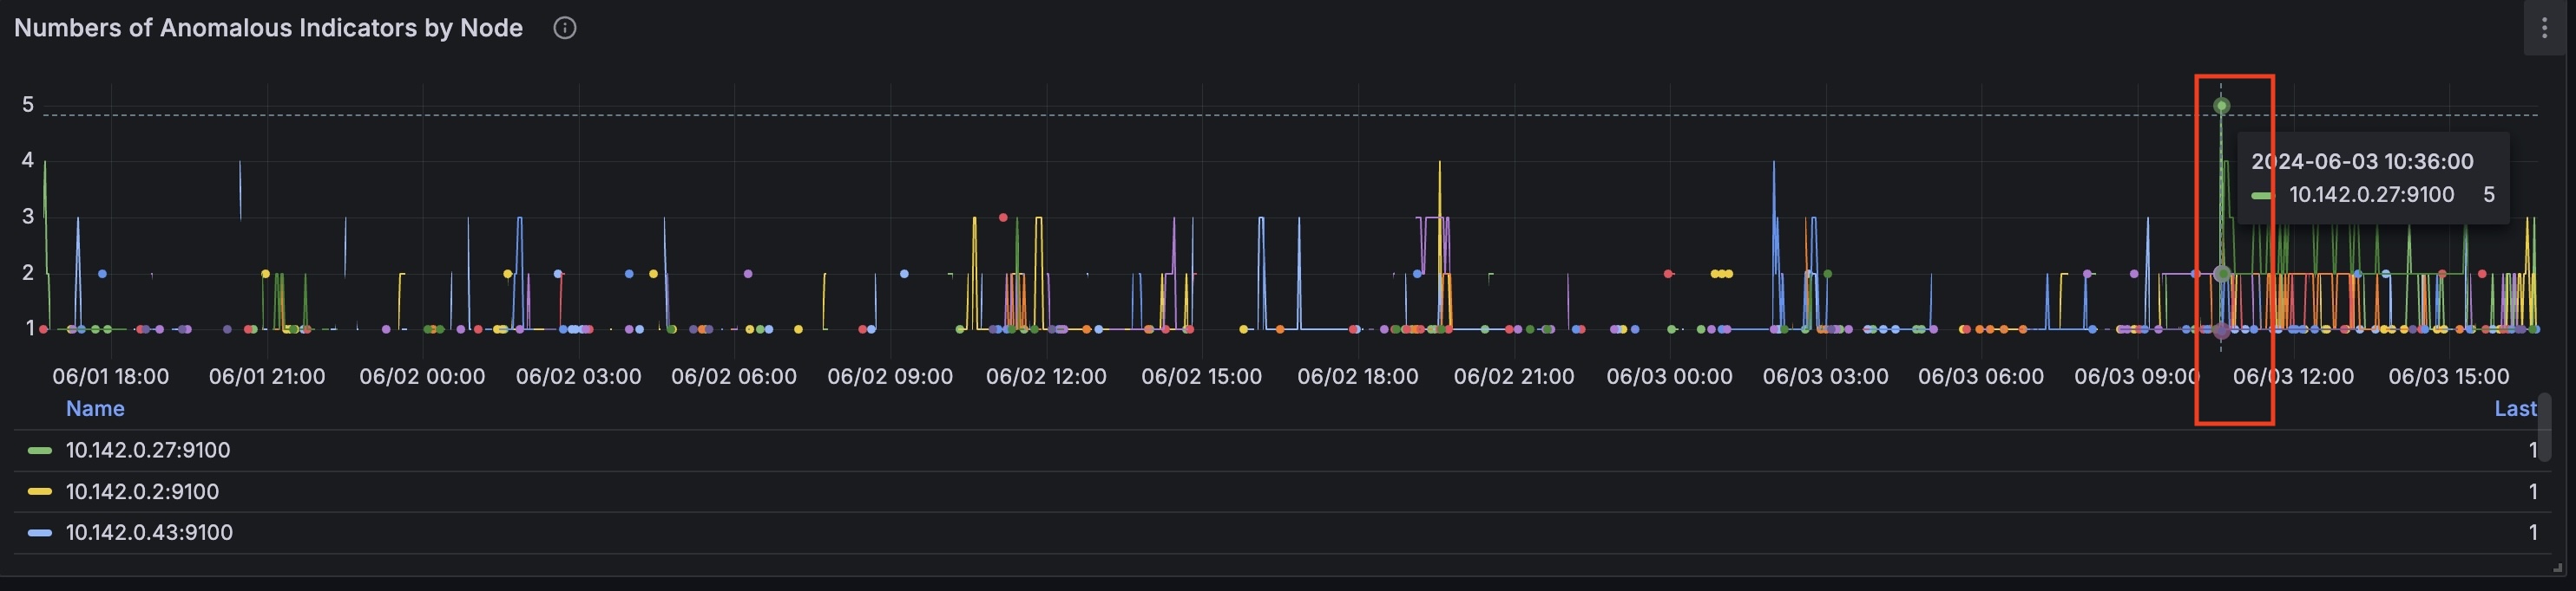Open the 'Numbers of Anomalous Indicators by Node' title menu
Image resolution: width=2576 pixels, height=591 pixels.
(268, 28)
